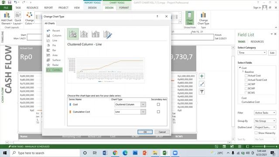Select Clustered Column - Line combo thumbnail
This screenshot has width=279, height=157.
(x=73, y=34)
